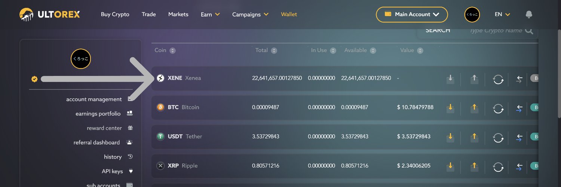Click the circular convert icon for XENE
The width and height of the screenshot is (561, 187).
point(498,79)
